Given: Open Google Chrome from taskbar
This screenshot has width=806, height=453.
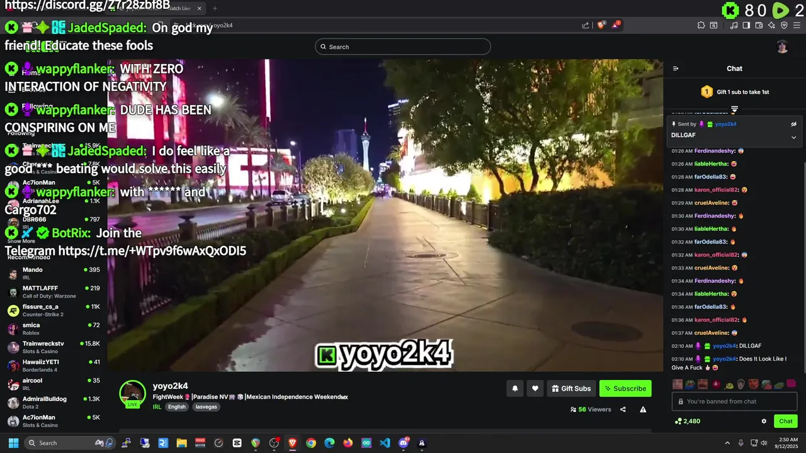Looking at the screenshot, I should (x=311, y=443).
